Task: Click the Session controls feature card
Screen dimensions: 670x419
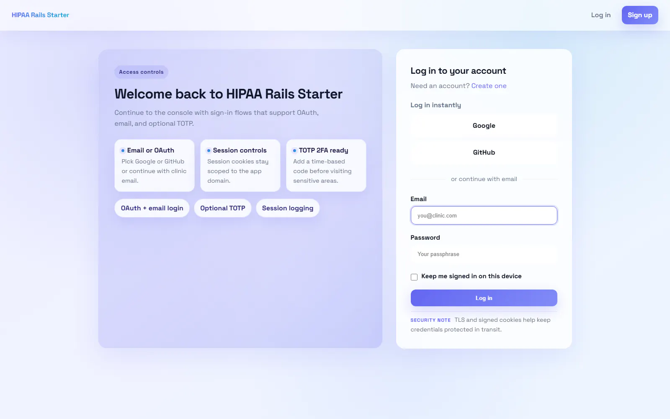Action: [240, 166]
